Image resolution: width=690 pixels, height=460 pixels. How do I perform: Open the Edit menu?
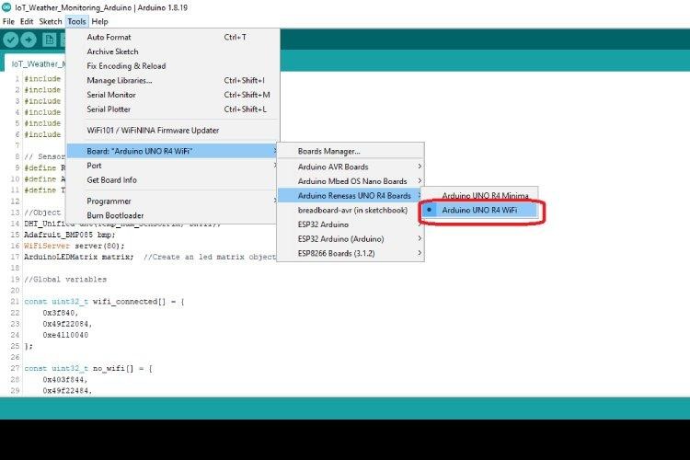tap(27, 21)
